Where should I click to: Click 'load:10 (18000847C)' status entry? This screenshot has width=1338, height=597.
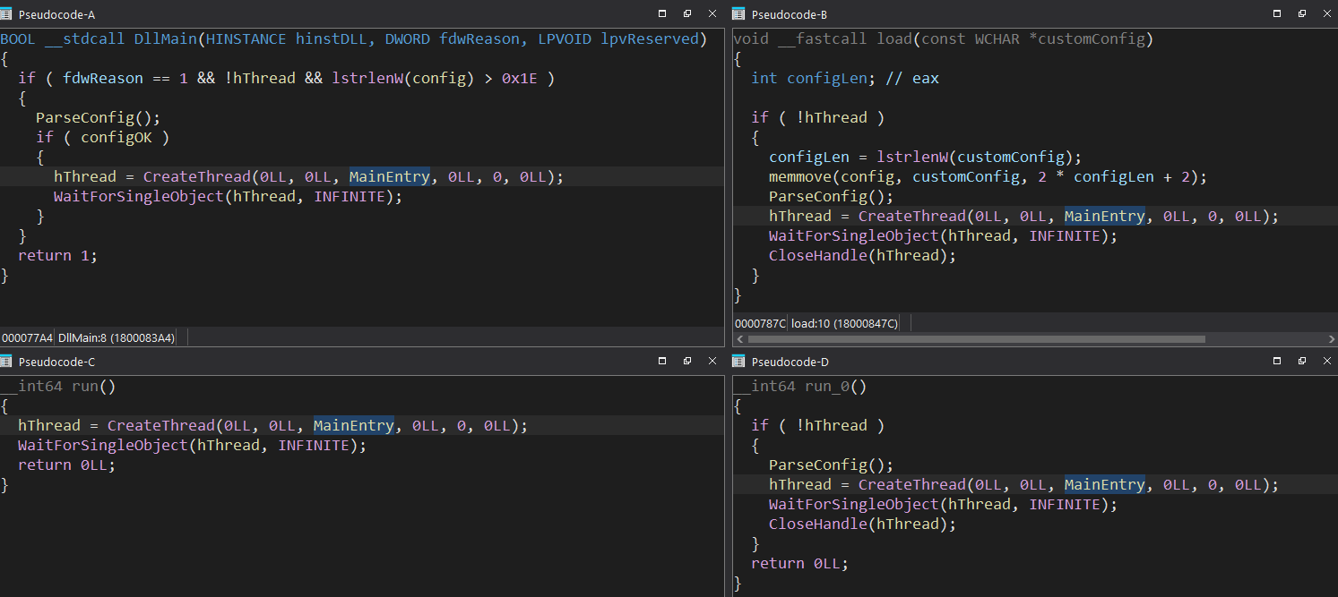point(844,323)
